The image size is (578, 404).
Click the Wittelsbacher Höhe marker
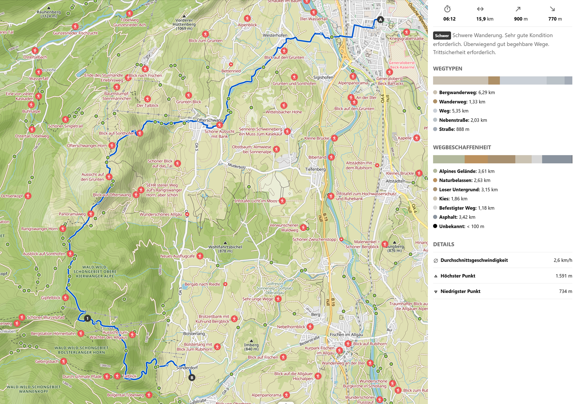point(284,106)
